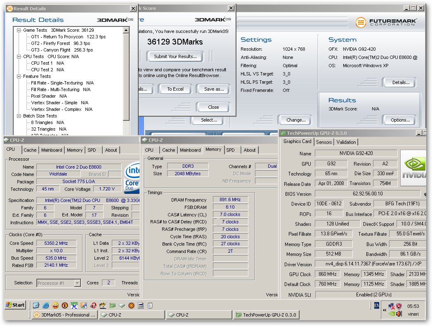Viewport: 432px width, 326px height.
Task: Click the To Excel button
Action: click(x=175, y=89)
